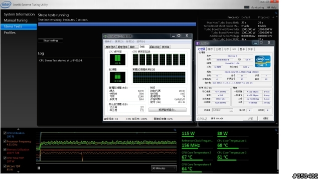This screenshot has height=180, width=321.
Task: Open the Monitoring view icon in header
Action: pyautogui.click(x=247, y=7)
